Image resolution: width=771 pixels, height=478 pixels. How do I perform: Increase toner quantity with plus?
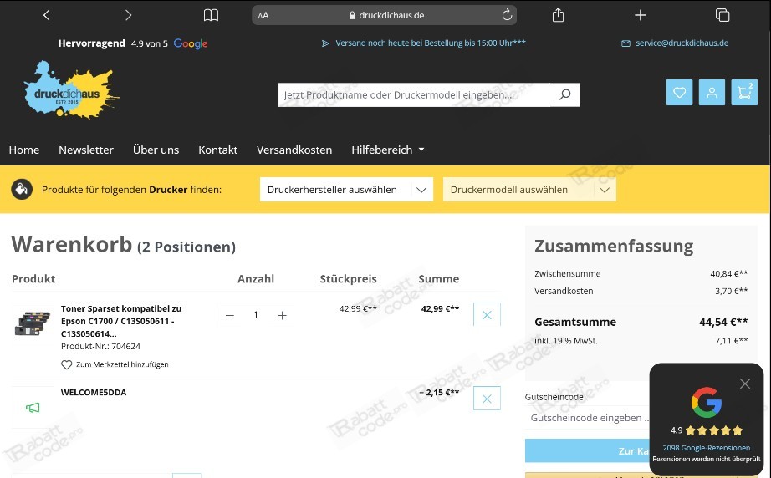pyautogui.click(x=283, y=315)
